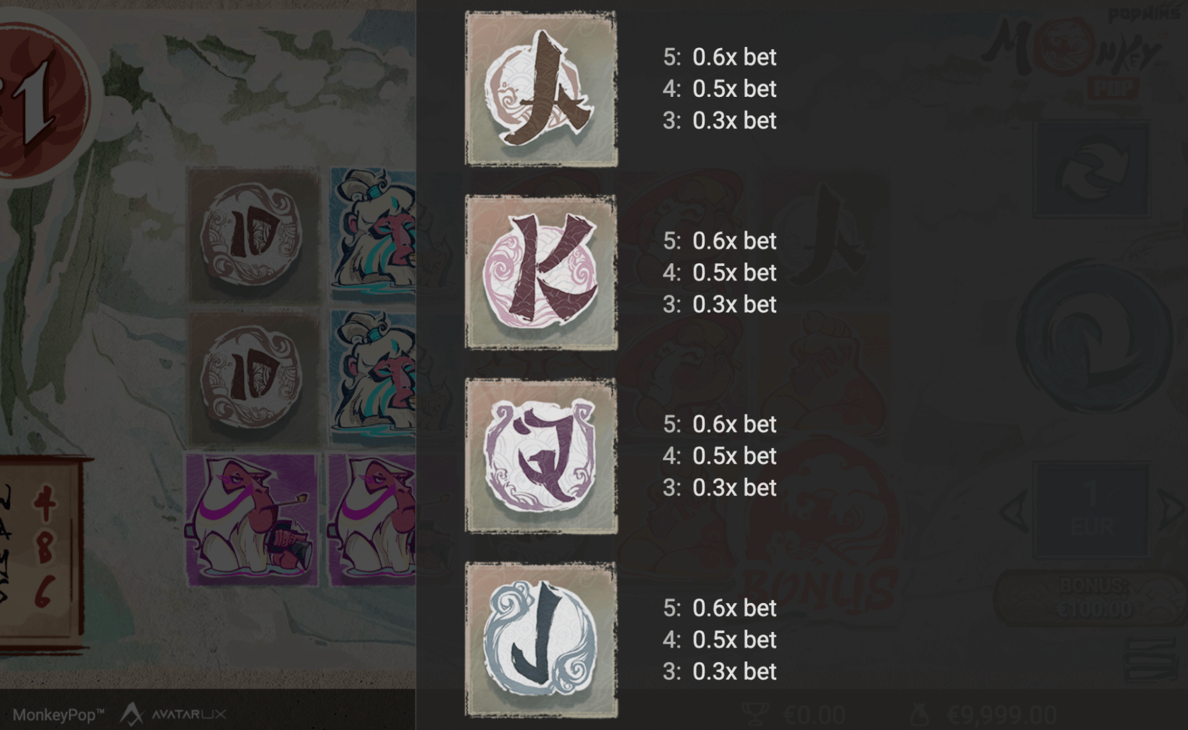Select the K card symbol tile
The image size is (1188, 730).
pos(541,272)
